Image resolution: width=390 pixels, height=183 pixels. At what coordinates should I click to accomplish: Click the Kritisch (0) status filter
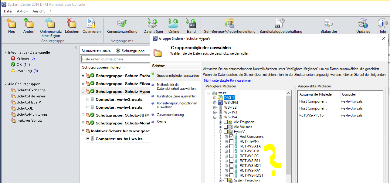[23, 58]
